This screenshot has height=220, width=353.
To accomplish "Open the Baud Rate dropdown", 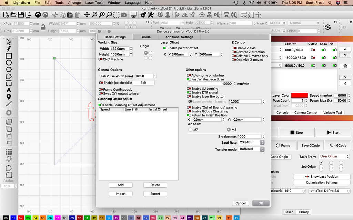I will [x=251, y=142].
